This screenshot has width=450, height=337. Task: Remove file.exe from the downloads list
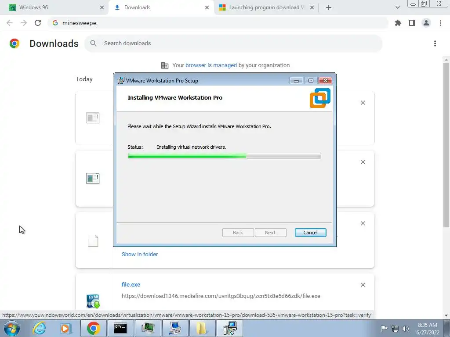click(x=363, y=284)
